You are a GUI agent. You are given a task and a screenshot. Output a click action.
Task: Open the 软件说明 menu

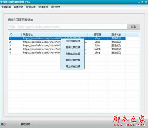click(18, 7)
